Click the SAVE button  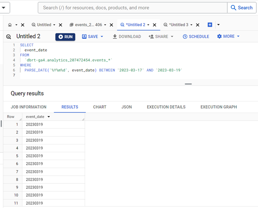point(90,37)
